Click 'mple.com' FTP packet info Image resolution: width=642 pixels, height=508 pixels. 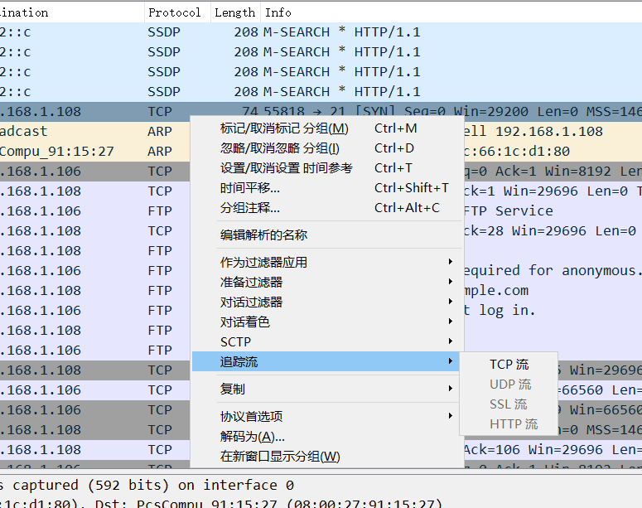point(496,290)
